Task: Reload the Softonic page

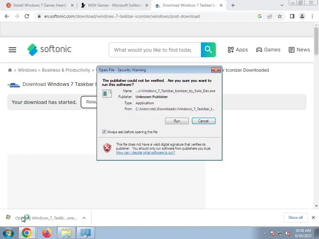Action: (x=27, y=16)
